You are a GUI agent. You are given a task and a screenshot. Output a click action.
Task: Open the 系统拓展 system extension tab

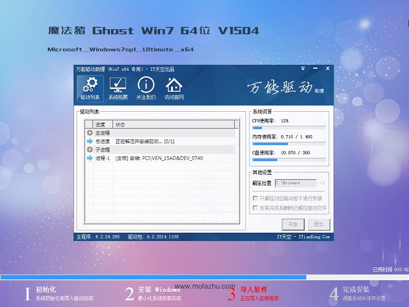click(x=118, y=88)
